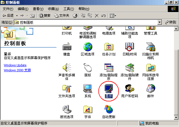Open the 键盘 (Keyboard) control panel icon

tap(67, 47)
